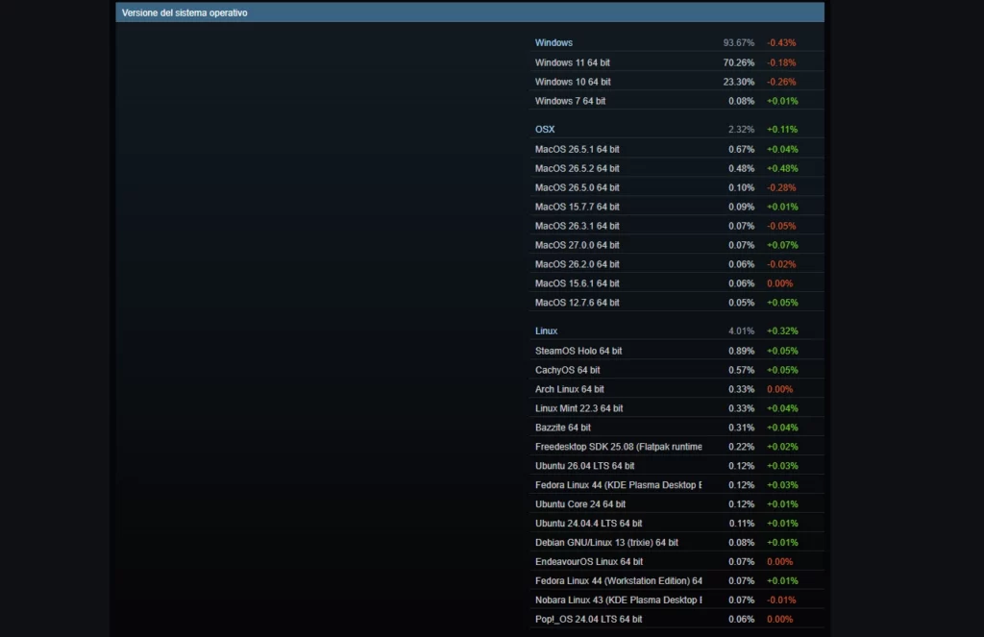Click the 'EndeavourOS Linux 64 bit' row

676,561
